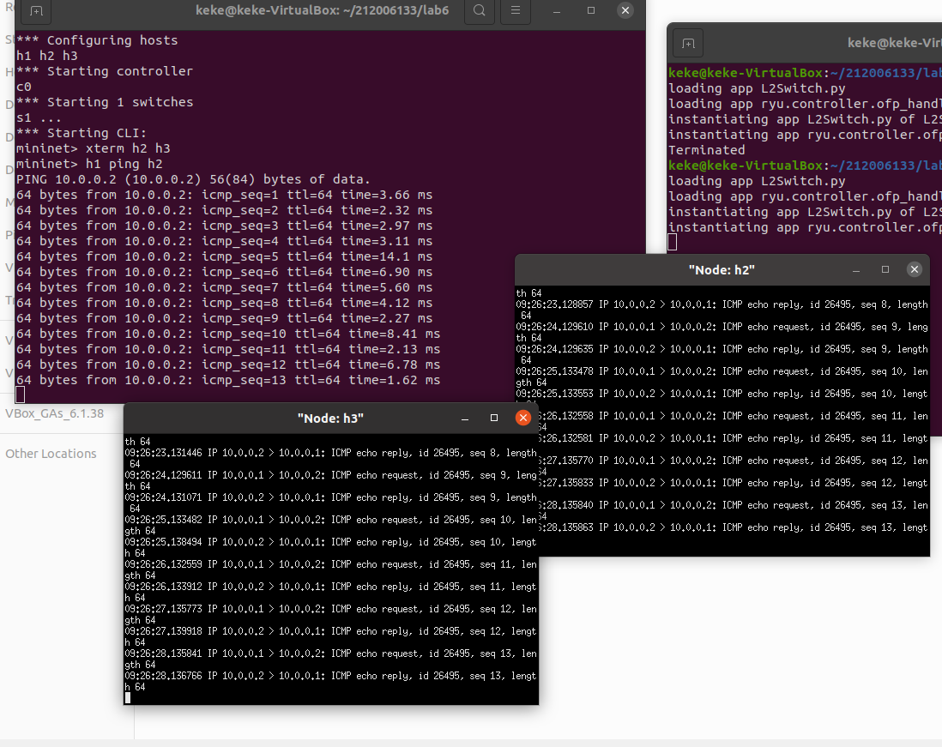Click lab6 terminal title text

[x=322, y=10]
